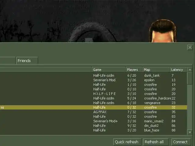Select the blue_haze server row
This screenshot has width=195, height=146.
click(94, 130)
